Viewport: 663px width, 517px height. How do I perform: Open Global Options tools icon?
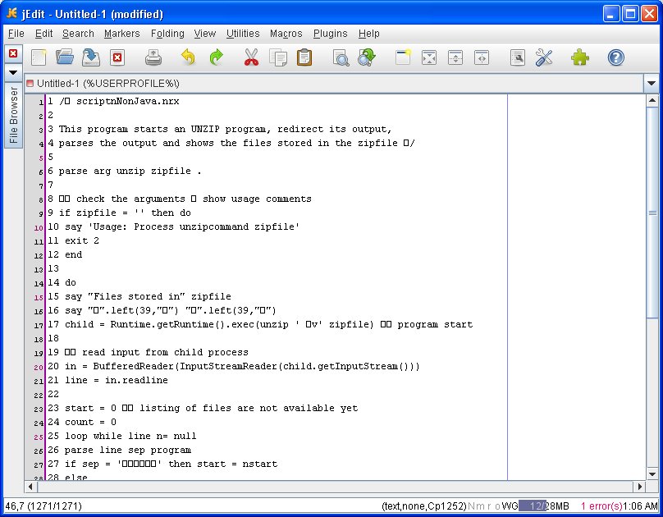[544, 57]
